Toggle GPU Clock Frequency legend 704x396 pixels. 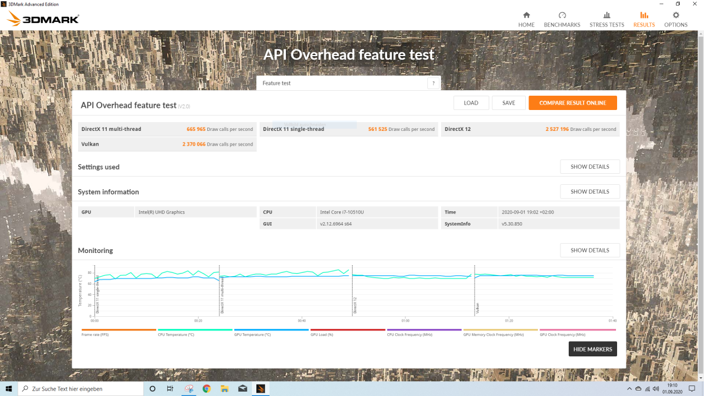tap(577, 332)
